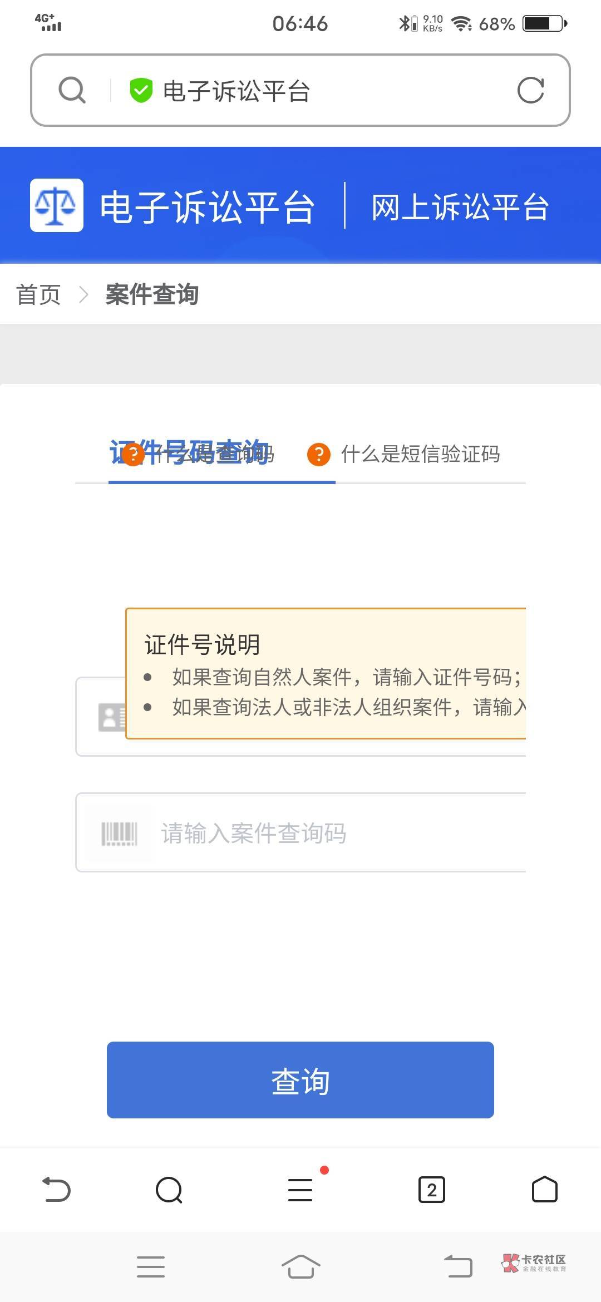Tap the search magnifier in address bar
The image size is (601, 1302).
point(72,90)
